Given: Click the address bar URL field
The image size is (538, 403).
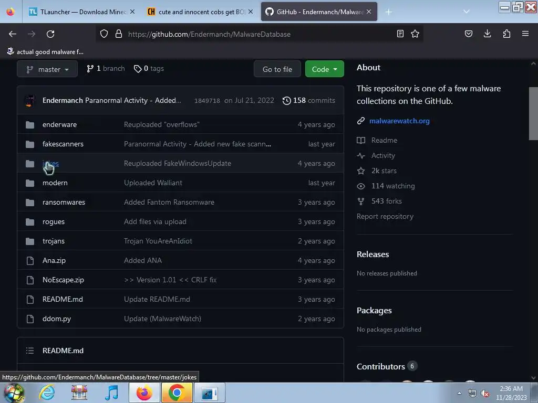Looking at the screenshot, I should (261, 34).
